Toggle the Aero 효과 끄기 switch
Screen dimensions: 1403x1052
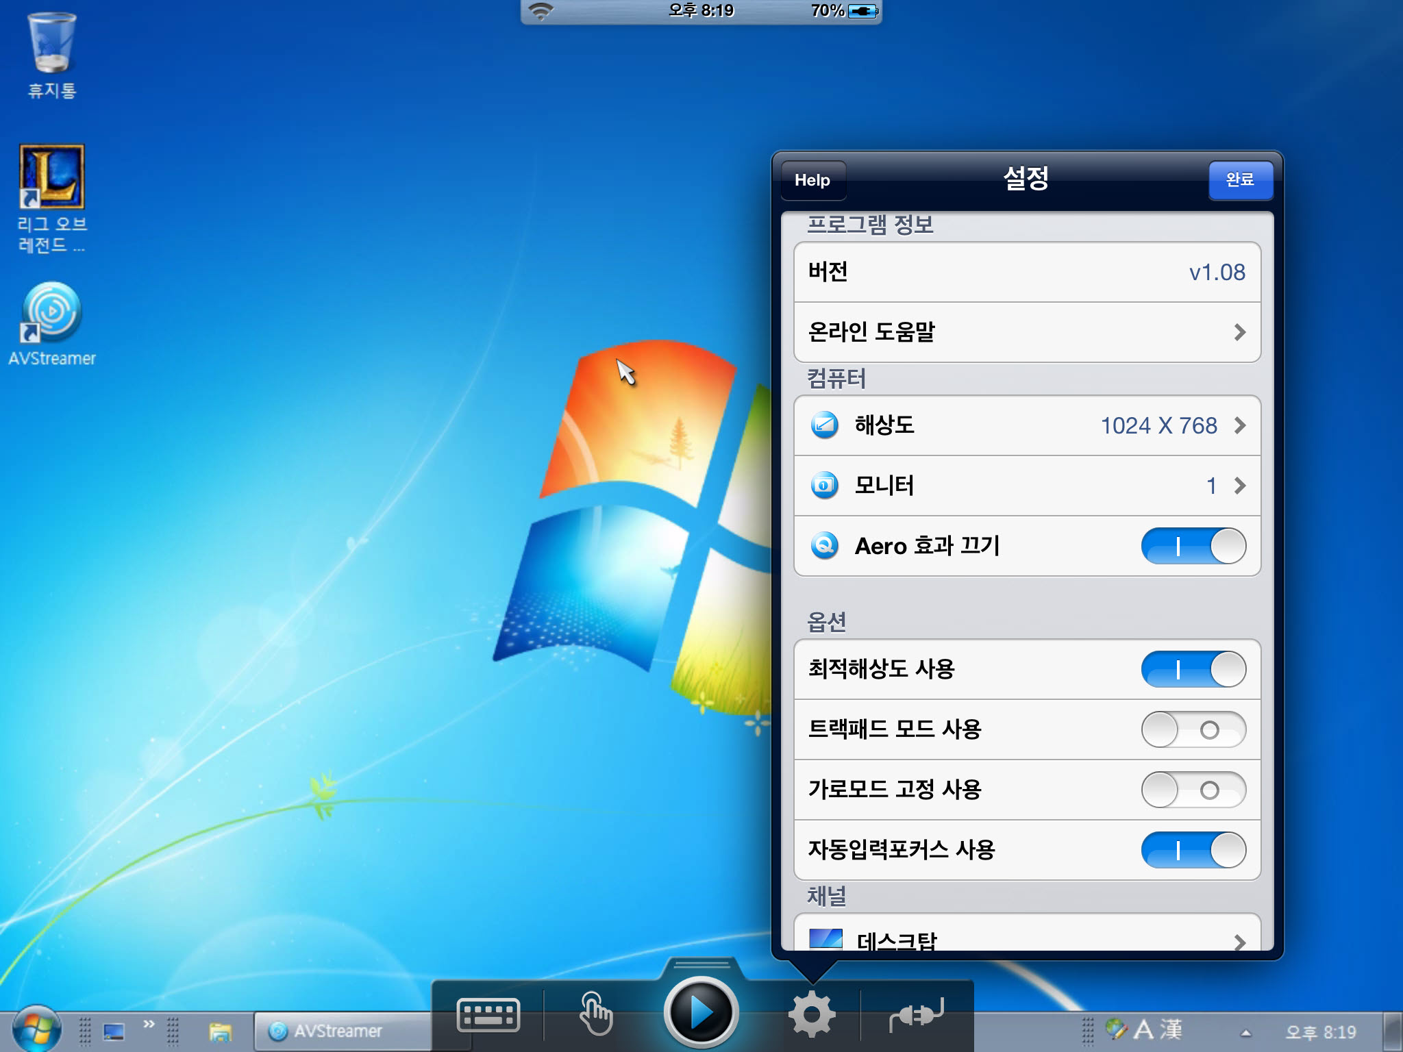pyautogui.click(x=1193, y=546)
